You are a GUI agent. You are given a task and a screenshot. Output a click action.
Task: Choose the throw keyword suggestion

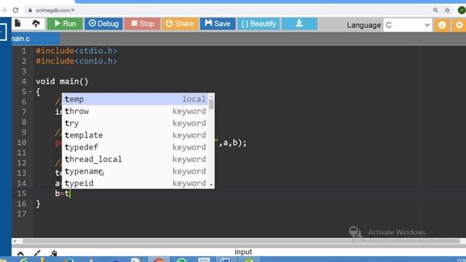click(135, 111)
